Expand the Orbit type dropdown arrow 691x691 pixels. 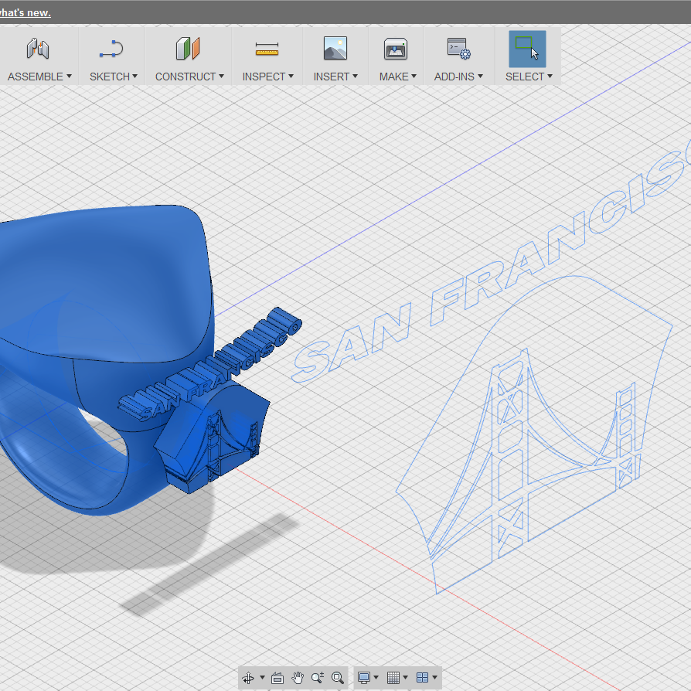(x=262, y=677)
